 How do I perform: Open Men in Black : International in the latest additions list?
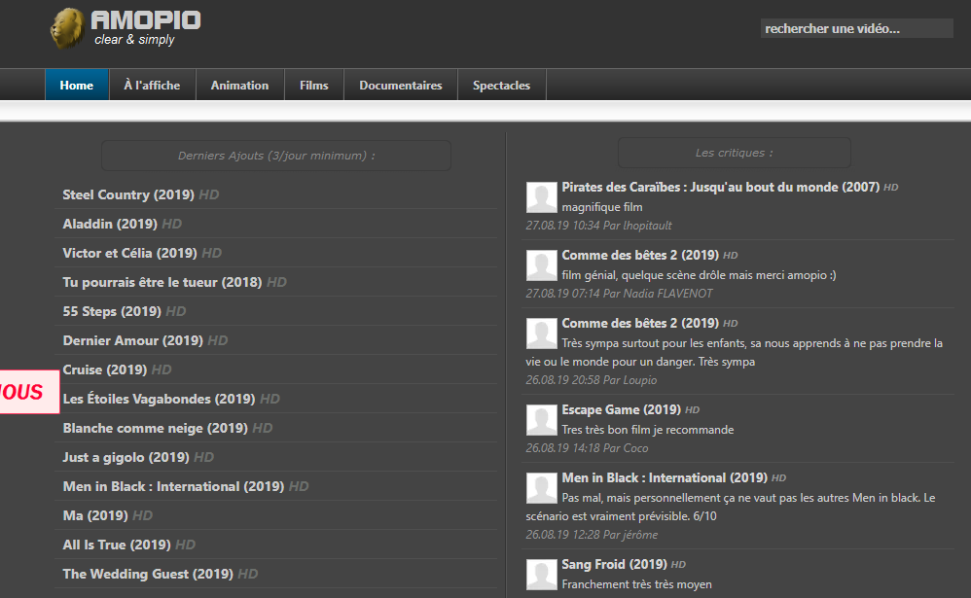pos(174,486)
